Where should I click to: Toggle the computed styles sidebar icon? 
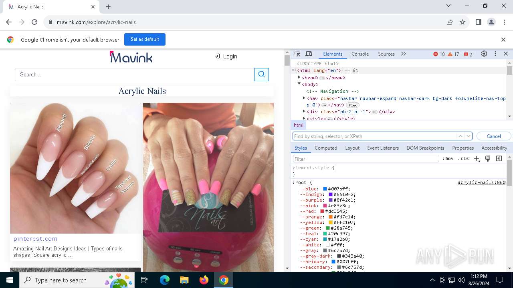point(499,158)
